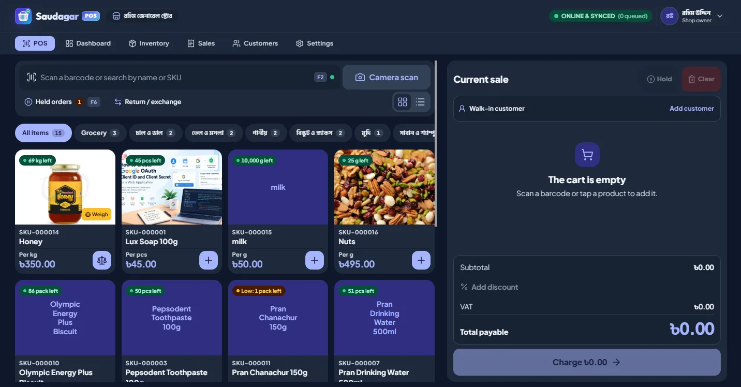
Task: Start a Camera scan
Action: pyautogui.click(x=387, y=77)
